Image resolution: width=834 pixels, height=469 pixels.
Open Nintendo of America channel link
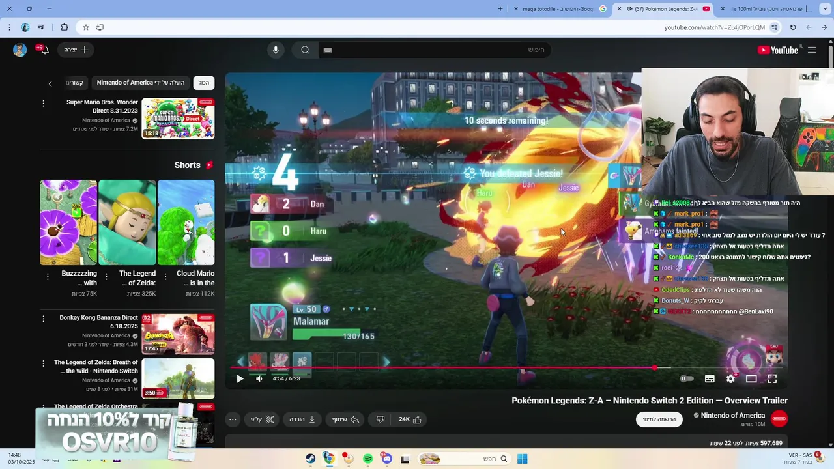click(x=732, y=416)
